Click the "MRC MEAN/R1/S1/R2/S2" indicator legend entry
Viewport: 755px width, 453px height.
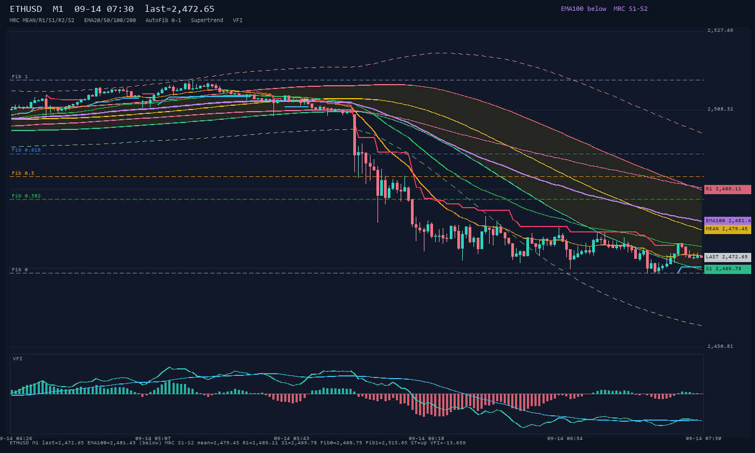[42, 20]
